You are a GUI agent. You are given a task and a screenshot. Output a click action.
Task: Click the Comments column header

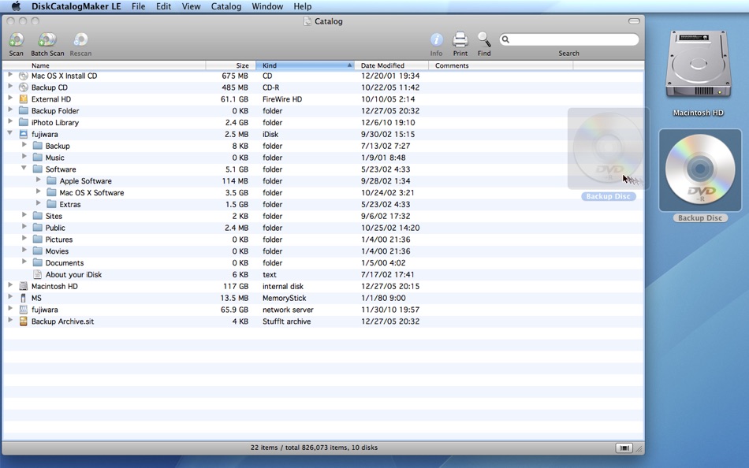[501, 65]
